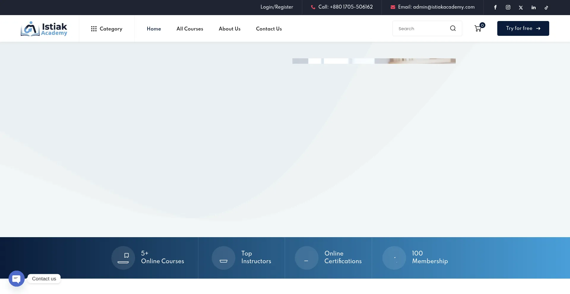This screenshot has width=570, height=294.
Task: Expand the Category menu
Action: tap(107, 29)
